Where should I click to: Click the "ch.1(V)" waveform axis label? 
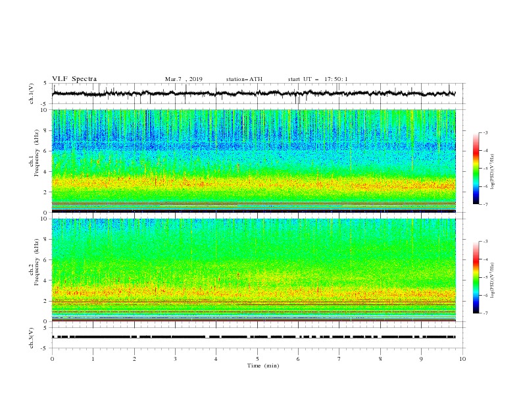click(x=32, y=94)
